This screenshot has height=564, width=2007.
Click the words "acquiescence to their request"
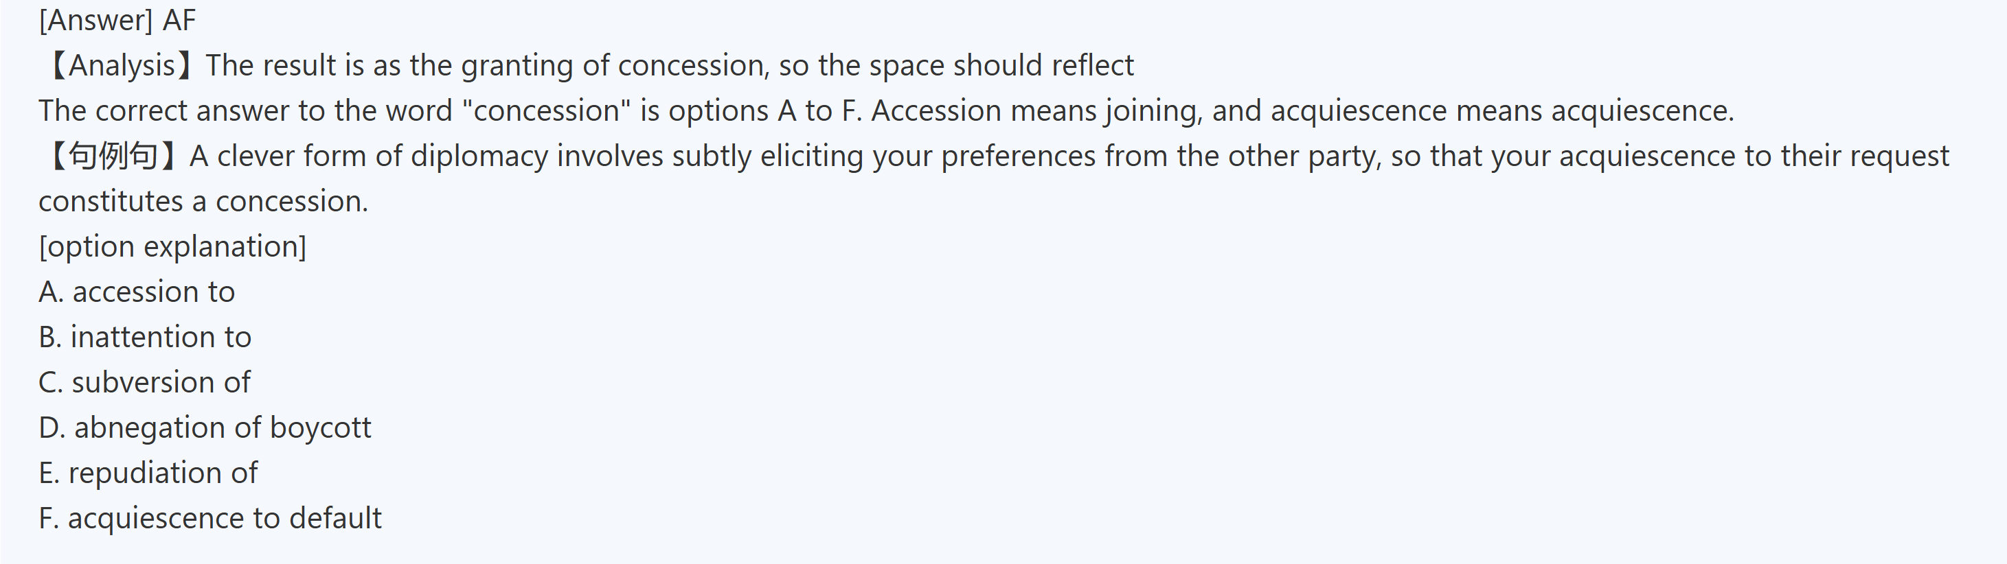pyautogui.click(x=1753, y=156)
